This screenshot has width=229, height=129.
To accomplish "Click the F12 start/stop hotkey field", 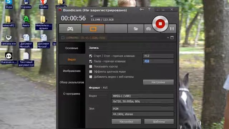I will pos(158,56).
